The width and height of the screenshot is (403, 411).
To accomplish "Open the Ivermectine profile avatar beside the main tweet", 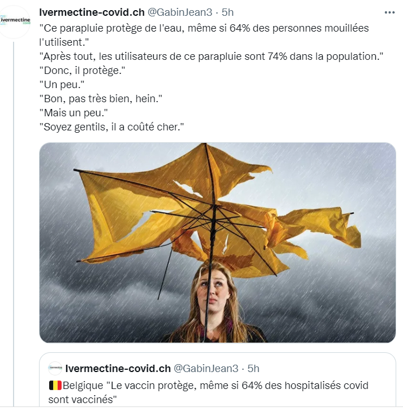I will [x=15, y=22].
